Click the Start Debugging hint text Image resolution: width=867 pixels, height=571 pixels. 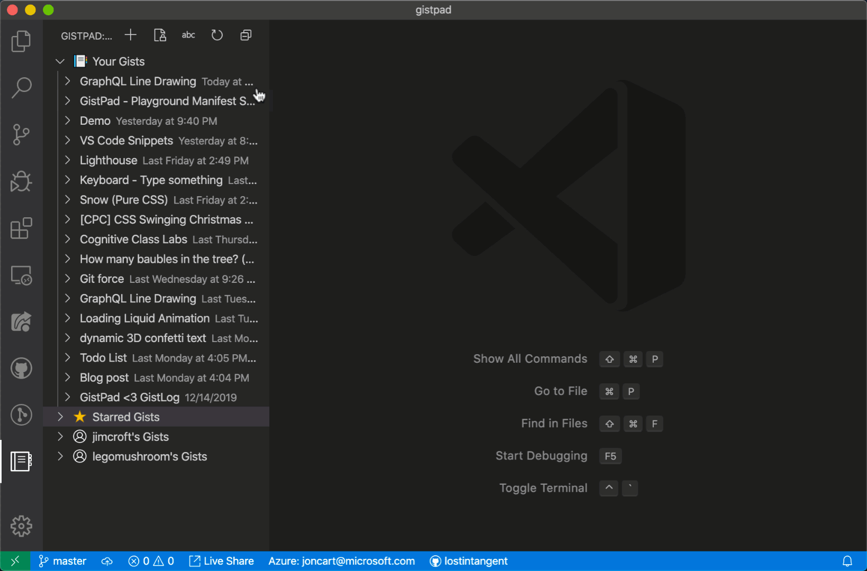[541, 456]
